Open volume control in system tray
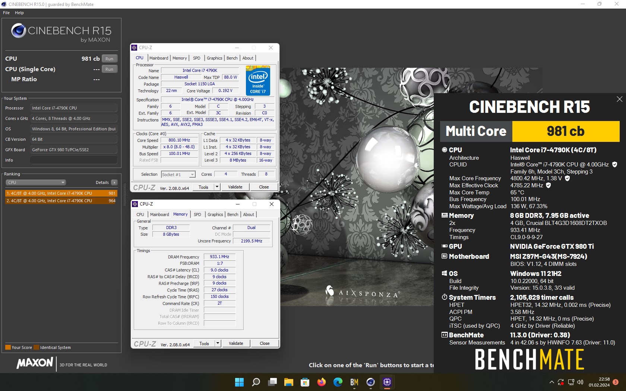 (x=580, y=382)
